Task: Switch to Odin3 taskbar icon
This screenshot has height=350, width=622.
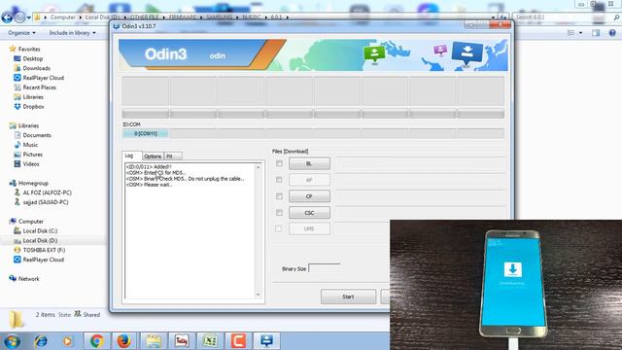Action: pos(266,341)
